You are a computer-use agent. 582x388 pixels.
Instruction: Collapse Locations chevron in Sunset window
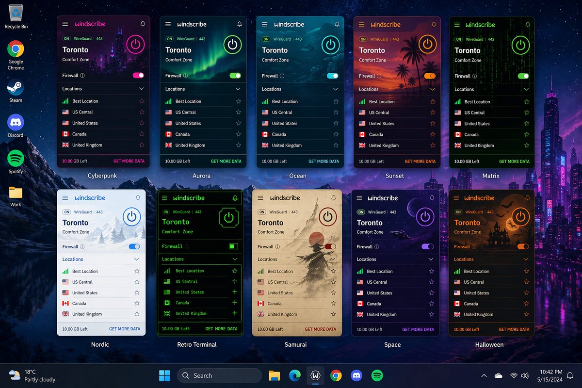[433, 89]
